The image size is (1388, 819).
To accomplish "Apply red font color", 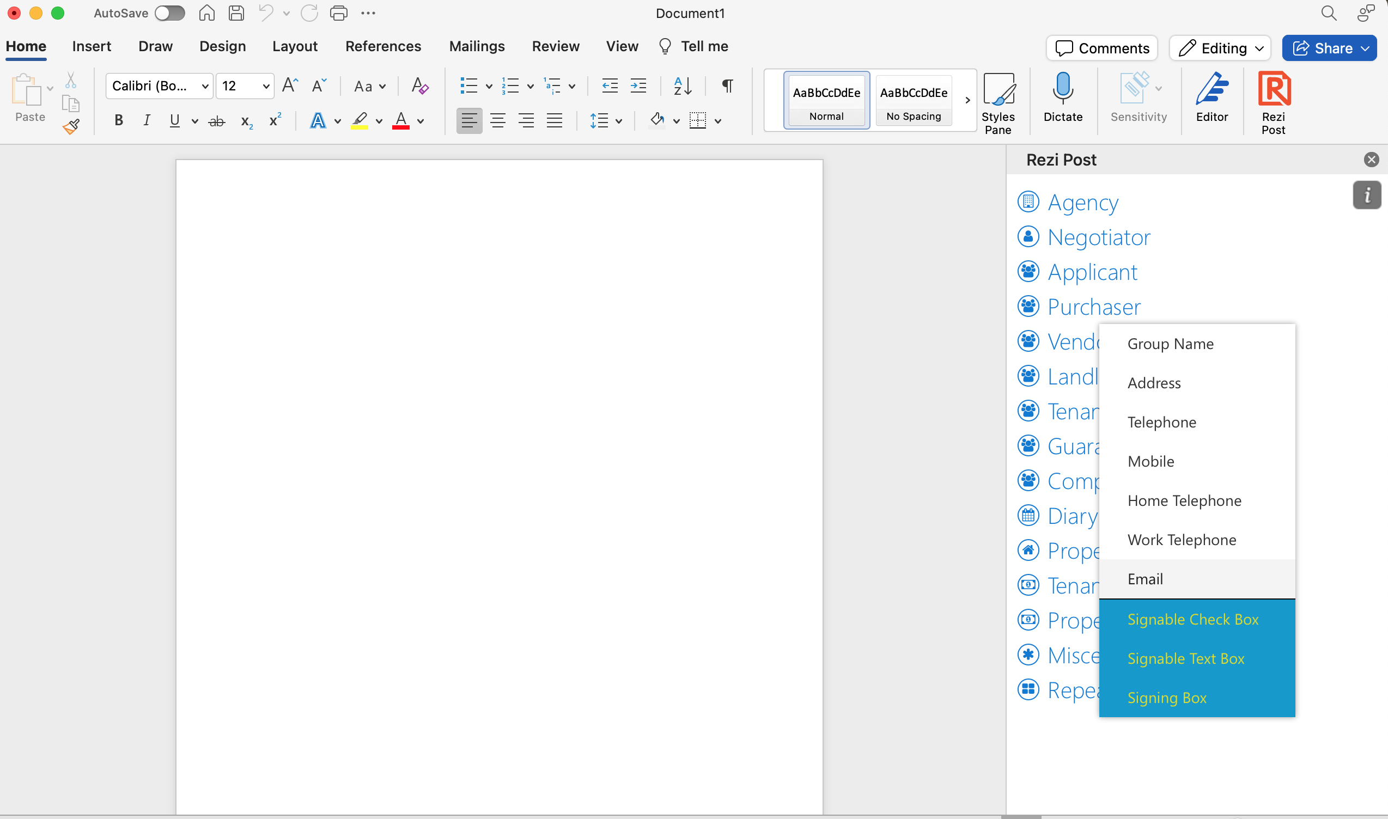I will click(401, 120).
